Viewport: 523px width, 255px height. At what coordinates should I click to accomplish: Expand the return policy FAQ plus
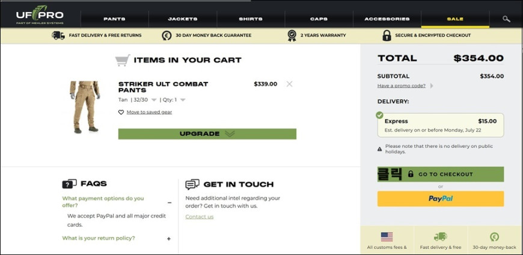pos(169,239)
